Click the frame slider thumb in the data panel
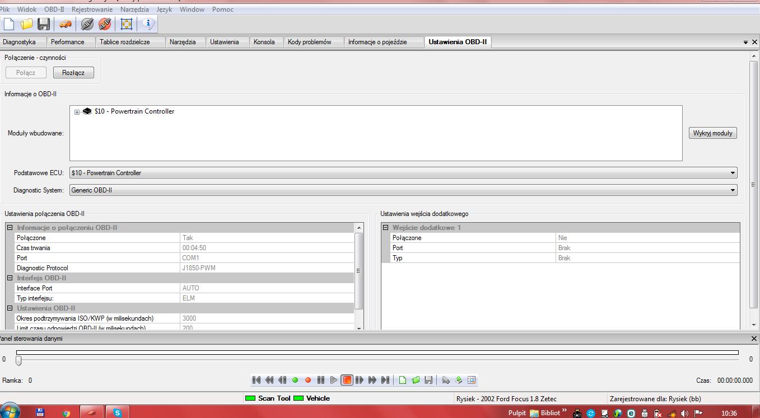The image size is (760, 418). pos(18,360)
